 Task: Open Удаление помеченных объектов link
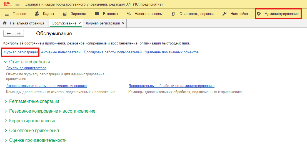coord(172,52)
